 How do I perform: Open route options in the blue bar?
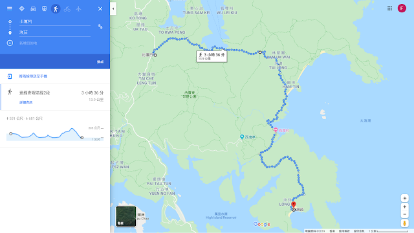point(100,62)
